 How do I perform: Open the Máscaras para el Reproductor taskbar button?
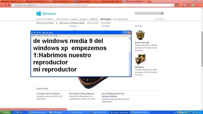[x=38, y=112]
